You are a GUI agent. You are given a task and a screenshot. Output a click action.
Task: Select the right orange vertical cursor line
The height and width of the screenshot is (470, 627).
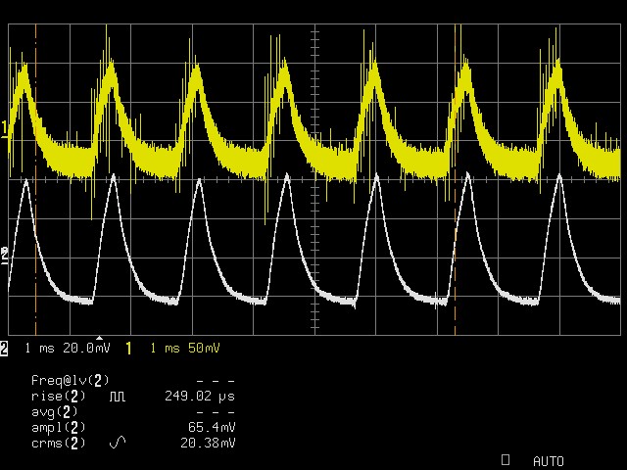click(x=455, y=179)
